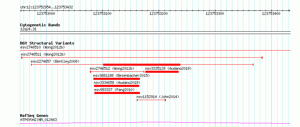Click the ruler's right arrow end
This screenshot has height=127, width=300.
[x=289, y=10]
